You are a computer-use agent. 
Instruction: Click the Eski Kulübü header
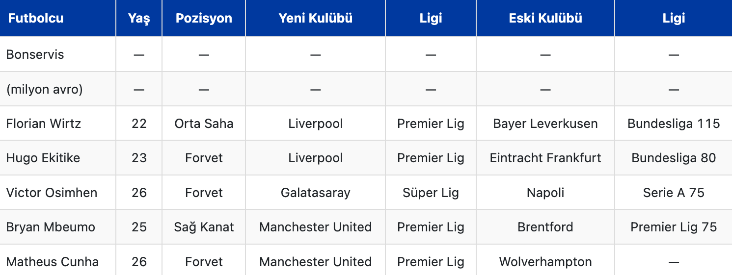coord(545,19)
